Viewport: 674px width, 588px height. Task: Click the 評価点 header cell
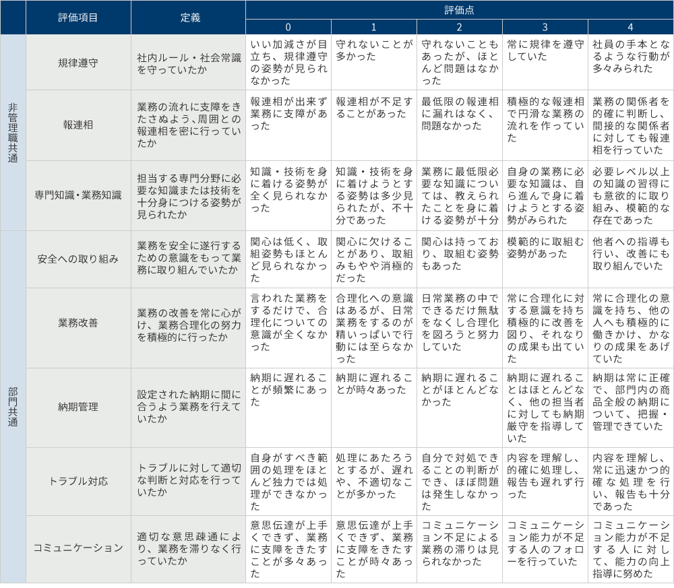click(x=459, y=10)
